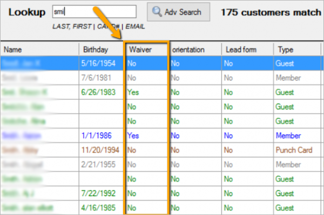Click the EMAIL hint label below Lookup
324x215 pixels.
[135, 26]
